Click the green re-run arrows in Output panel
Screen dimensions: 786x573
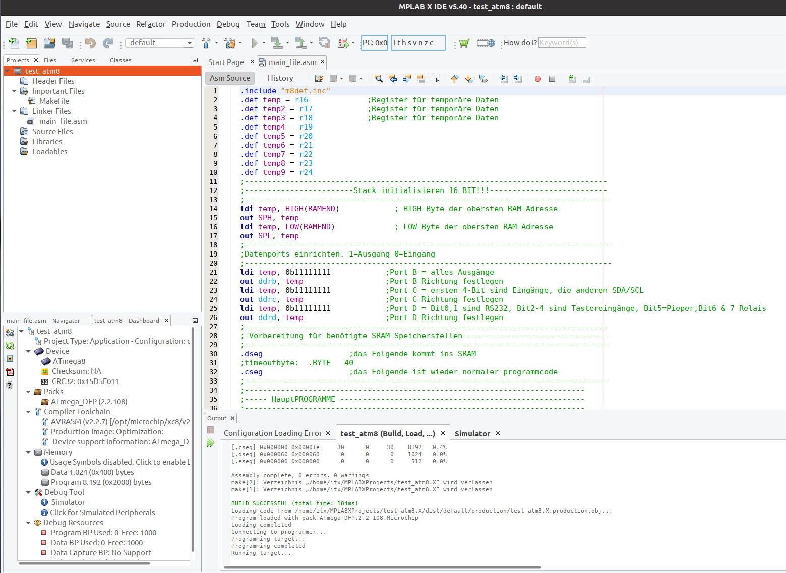coord(211,443)
